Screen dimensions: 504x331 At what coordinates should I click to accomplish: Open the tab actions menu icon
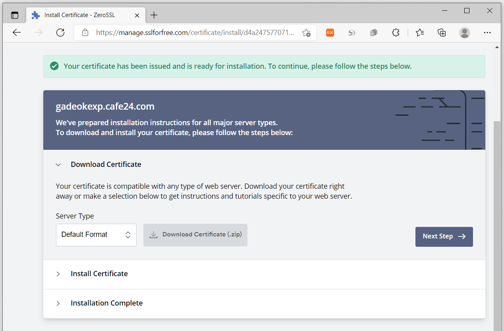tap(15, 15)
